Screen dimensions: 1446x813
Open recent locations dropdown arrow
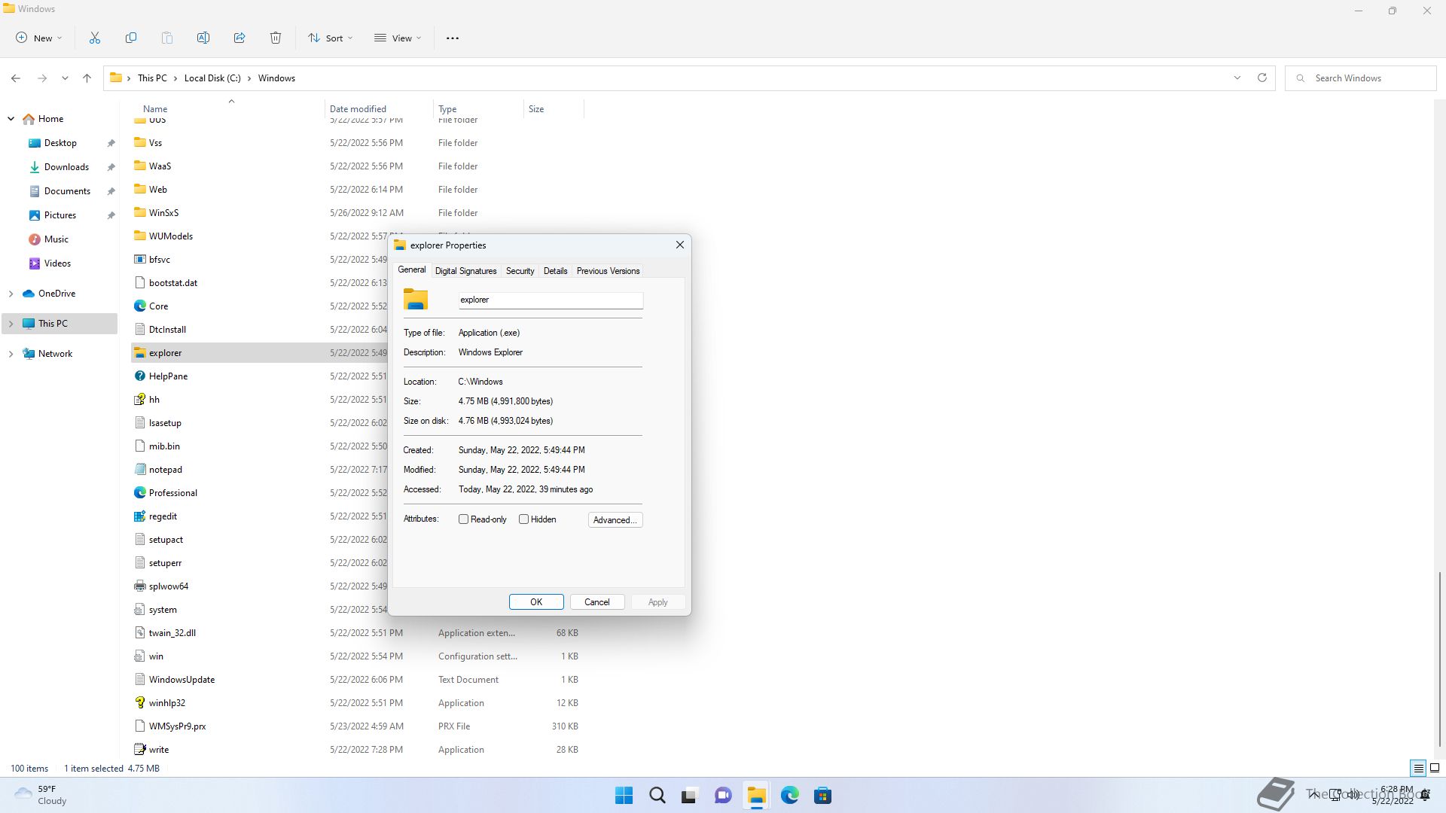point(65,78)
